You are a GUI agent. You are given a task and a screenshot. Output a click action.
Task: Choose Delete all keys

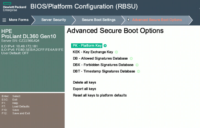[x=84, y=82]
